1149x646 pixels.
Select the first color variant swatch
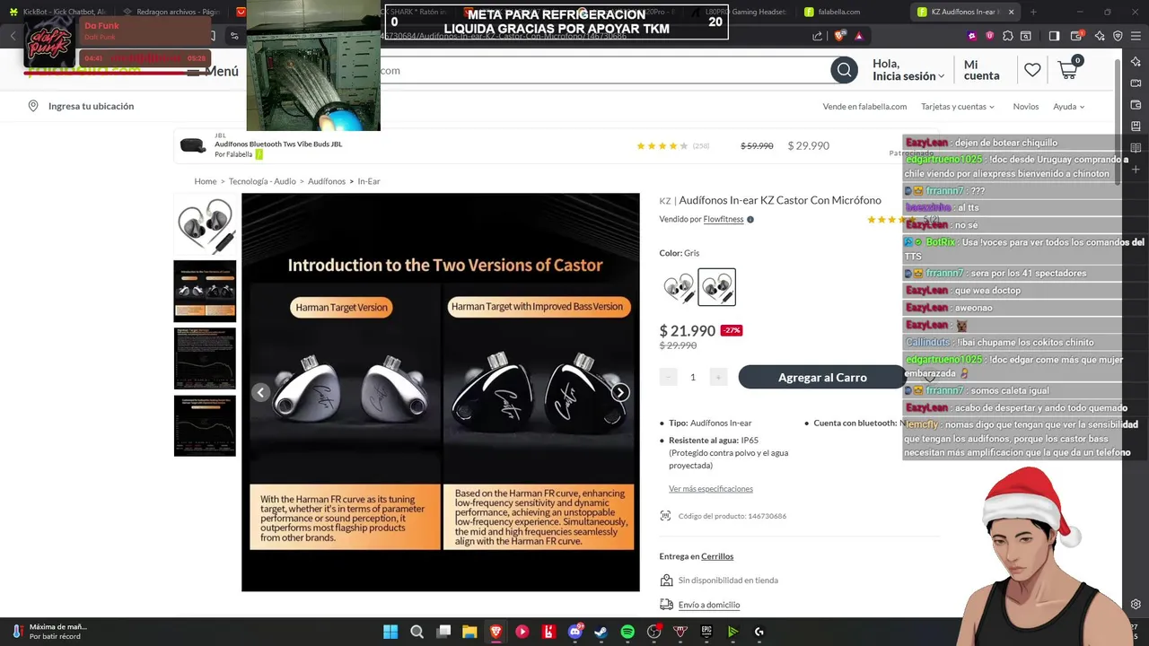(679, 287)
